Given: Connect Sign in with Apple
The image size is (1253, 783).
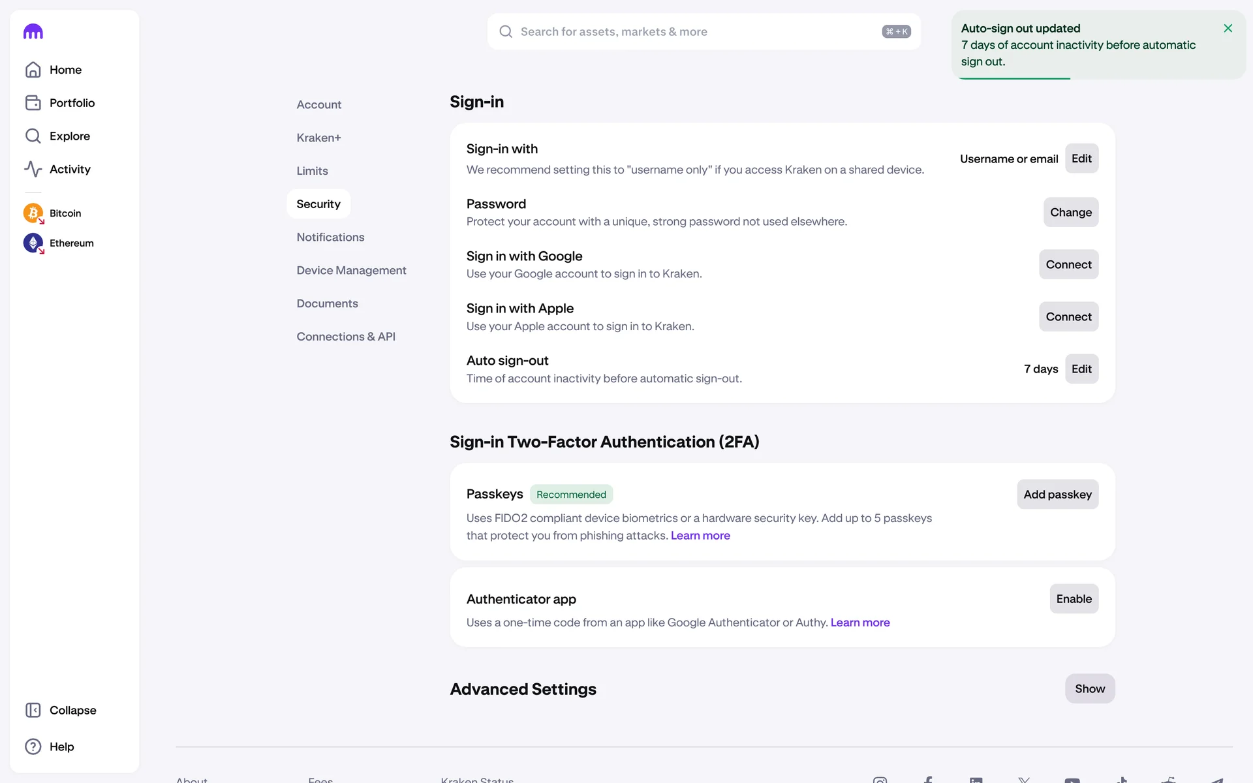Looking at the screenshot, I should click(1068, 316).
